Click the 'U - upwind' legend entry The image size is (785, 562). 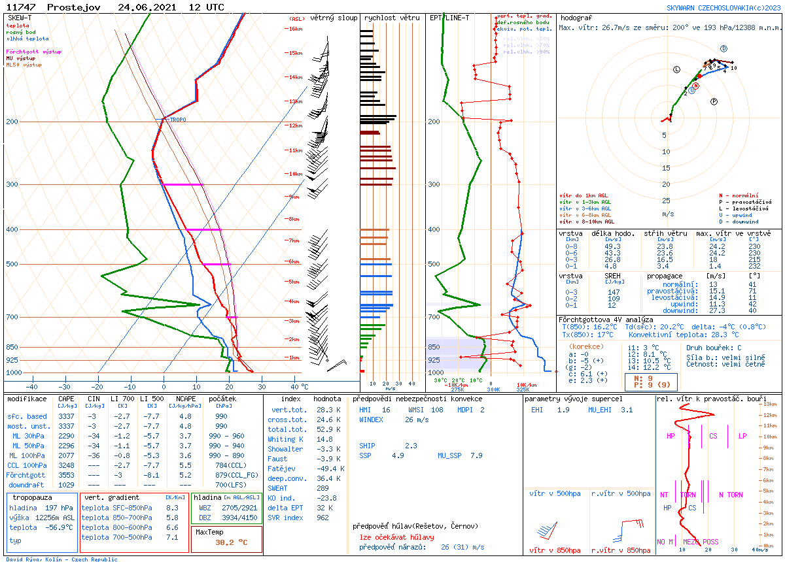(x=735, y=215)
